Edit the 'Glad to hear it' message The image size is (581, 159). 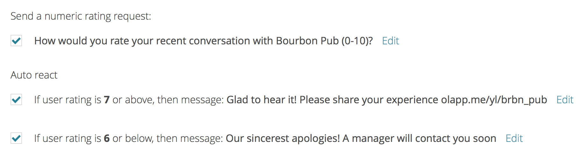pyautogui.click(x=564, y=100)
